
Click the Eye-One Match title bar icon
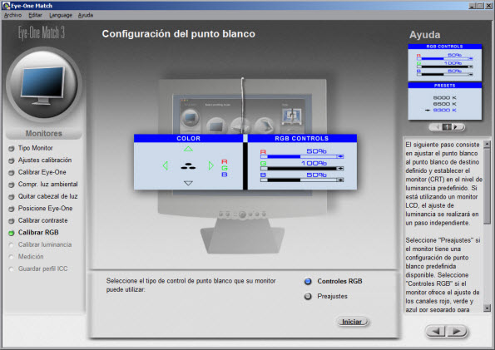coord(6,6)
